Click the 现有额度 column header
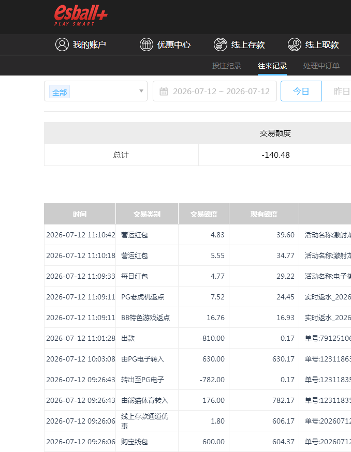The width and height of the screenshot is (351, 452). (x=264, y=214)
